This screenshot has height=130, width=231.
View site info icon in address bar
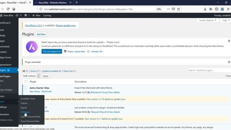pyautogui.click(x=41, y=9)
